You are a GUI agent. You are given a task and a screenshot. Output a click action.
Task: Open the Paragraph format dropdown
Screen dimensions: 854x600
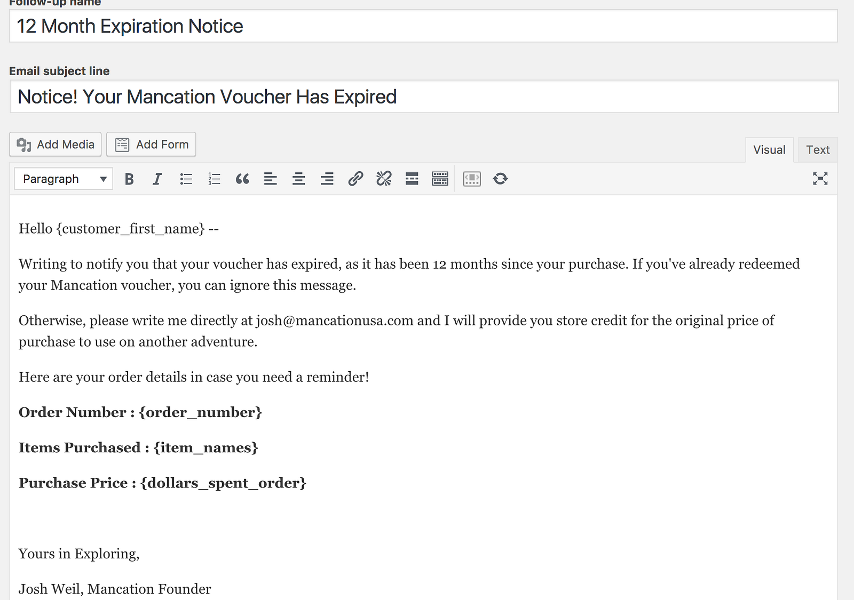click(64, 179)
